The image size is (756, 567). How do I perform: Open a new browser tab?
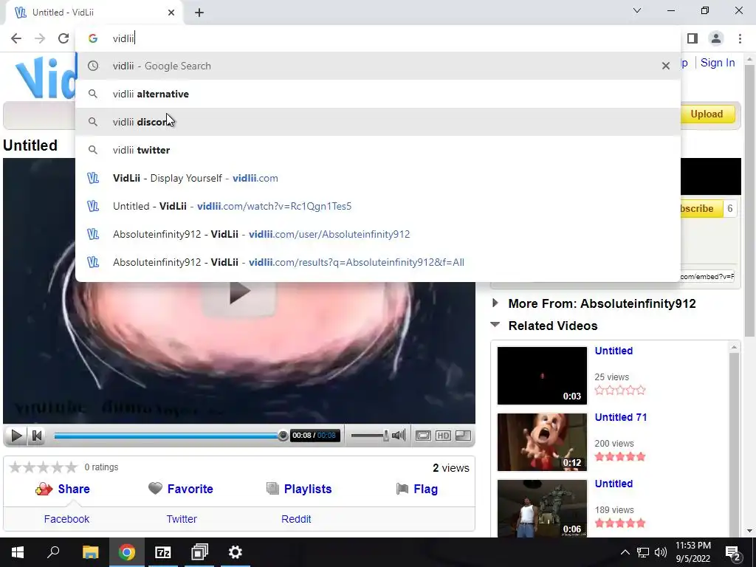[199, 13]
